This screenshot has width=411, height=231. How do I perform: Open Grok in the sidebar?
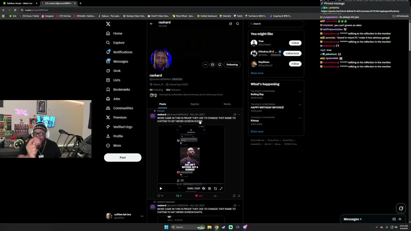113,71
